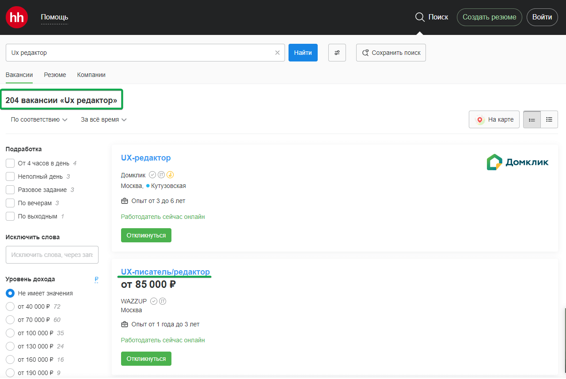Click 'Создать резюме' button
This screenshot has height=379, width=566.
[x=489, y=17]
